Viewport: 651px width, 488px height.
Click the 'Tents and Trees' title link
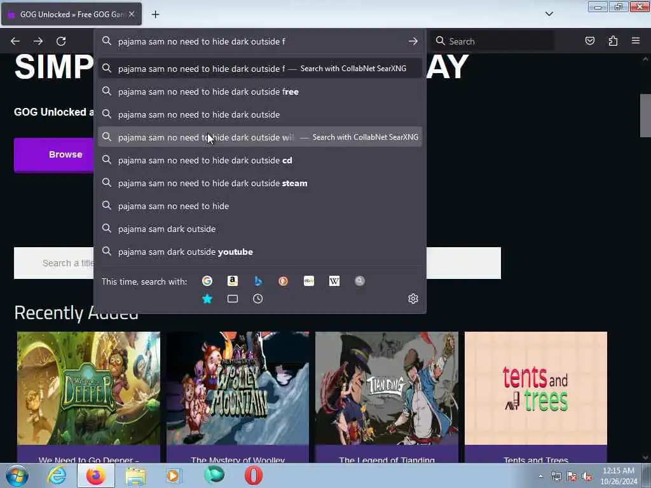pyautogui.click(x=535, y=459)
